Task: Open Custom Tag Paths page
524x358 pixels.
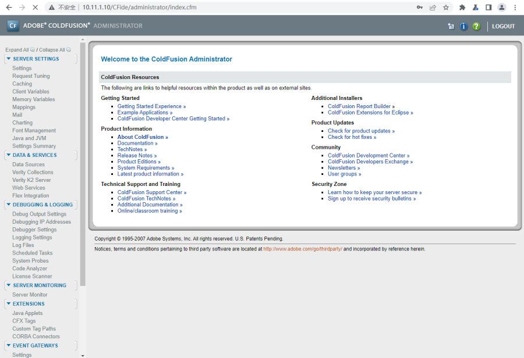Action: point(34,328)
